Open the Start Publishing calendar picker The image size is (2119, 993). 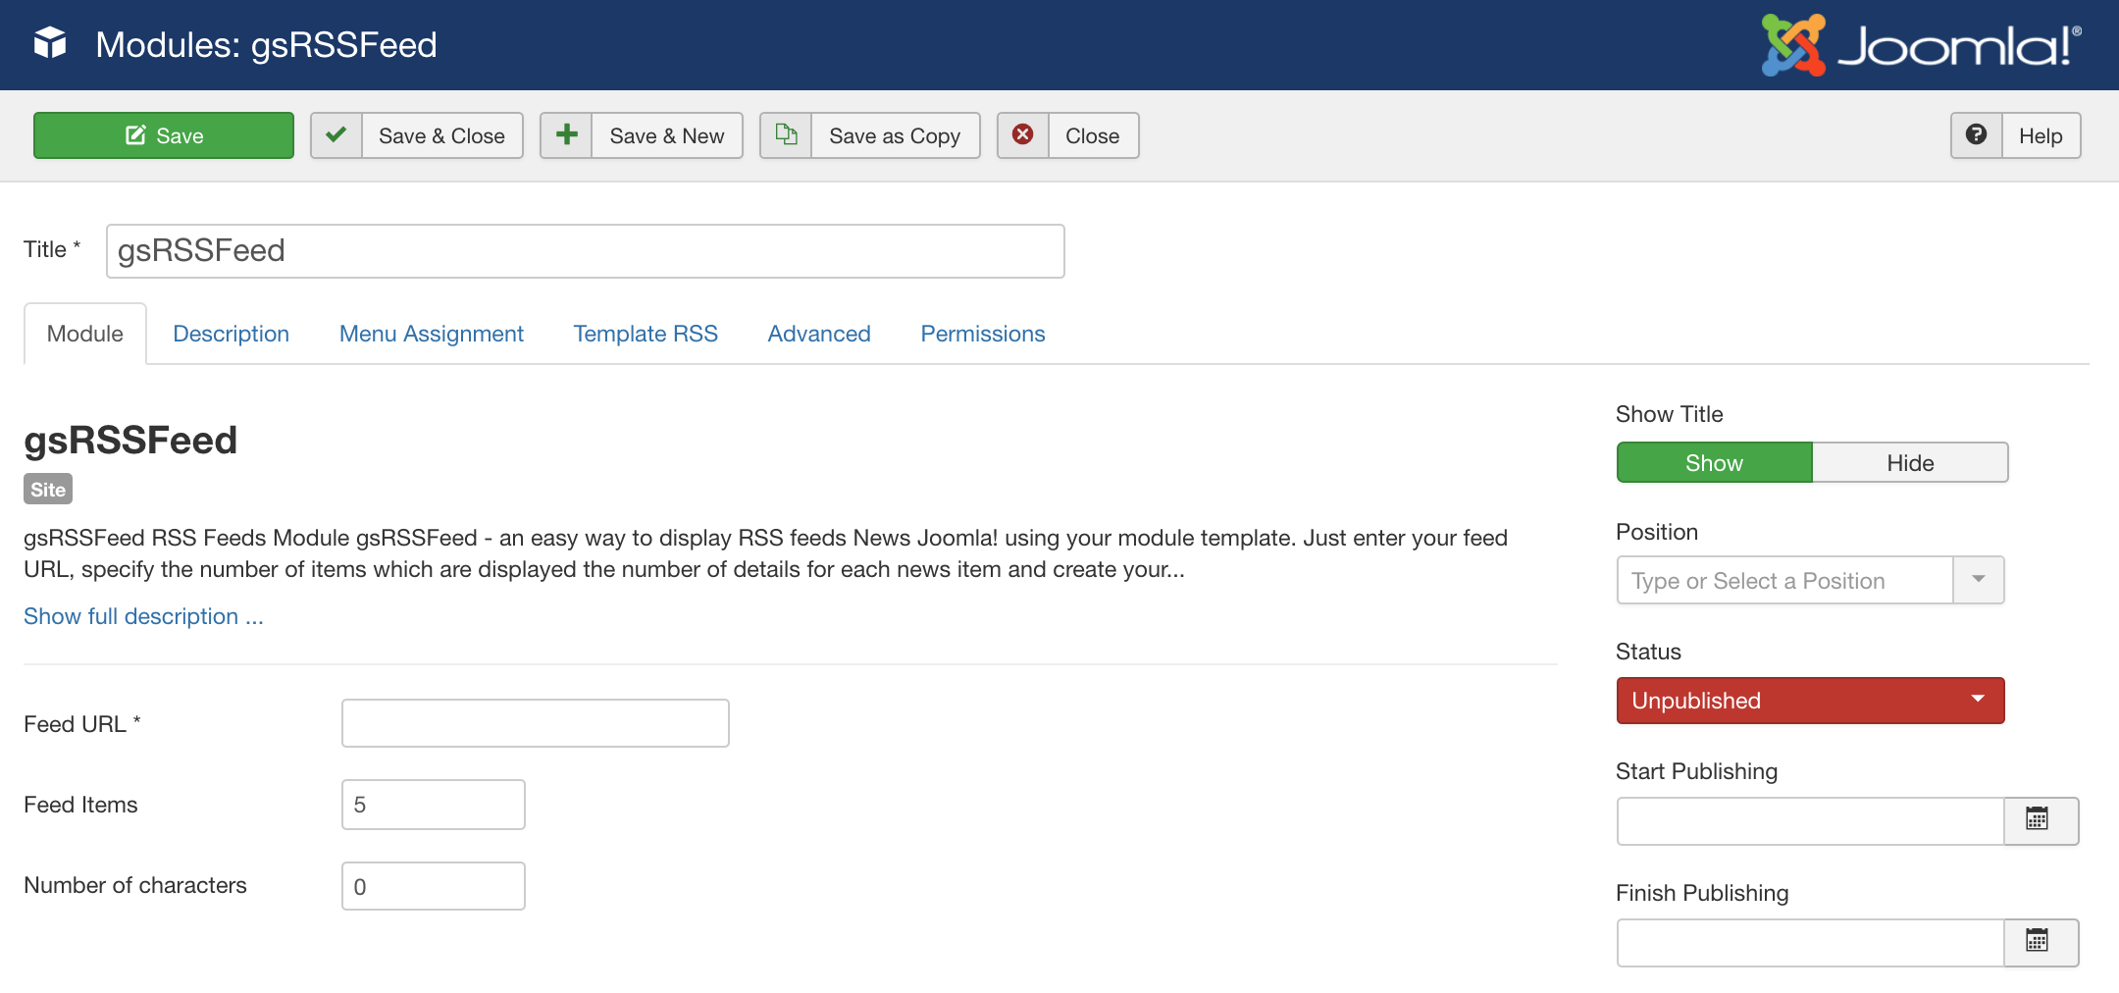click(x=2041, y=820)
